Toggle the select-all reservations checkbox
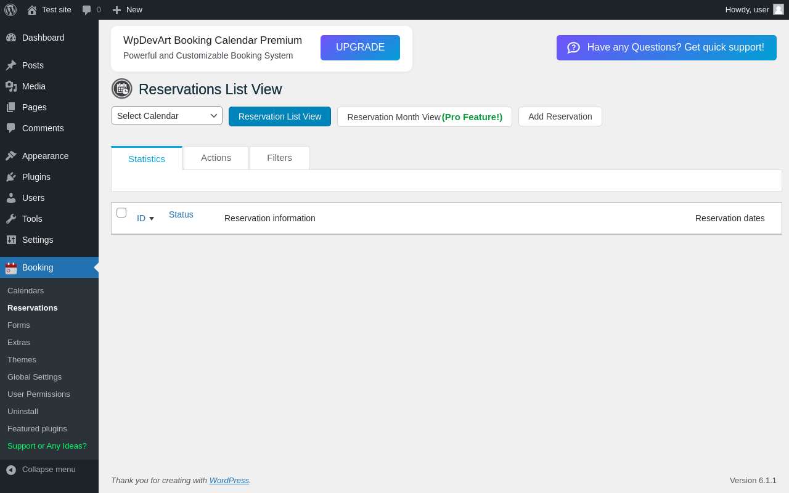 click(121, 213)
